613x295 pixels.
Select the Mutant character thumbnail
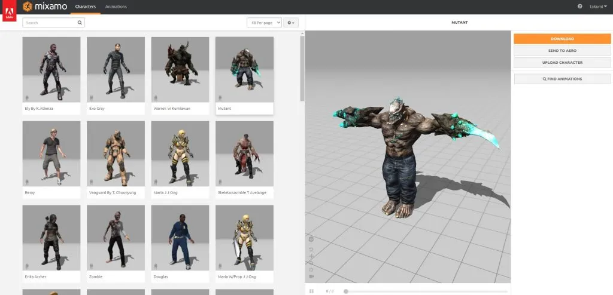click(x=244, y=76)
